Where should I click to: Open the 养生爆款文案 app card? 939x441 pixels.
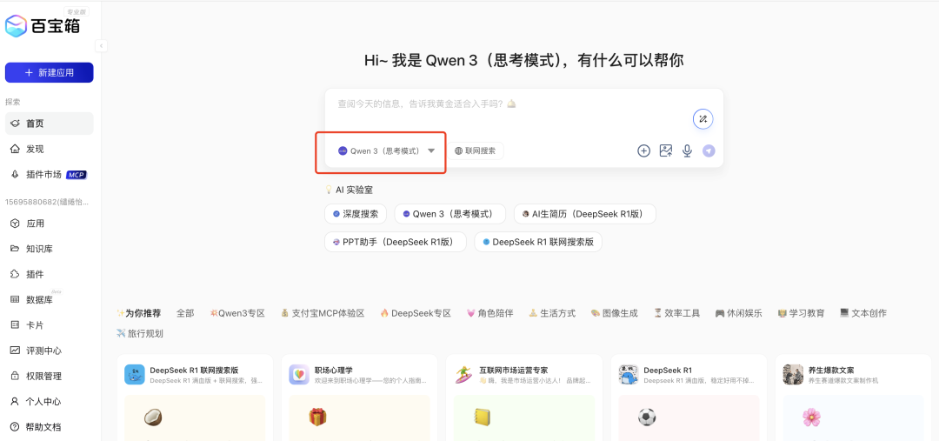coord(854,398)
